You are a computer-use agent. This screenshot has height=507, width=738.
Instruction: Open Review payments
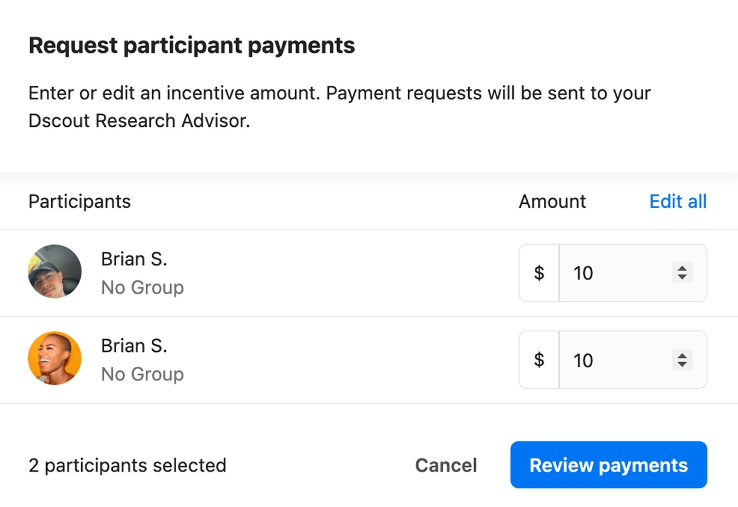tap(608, 465)
